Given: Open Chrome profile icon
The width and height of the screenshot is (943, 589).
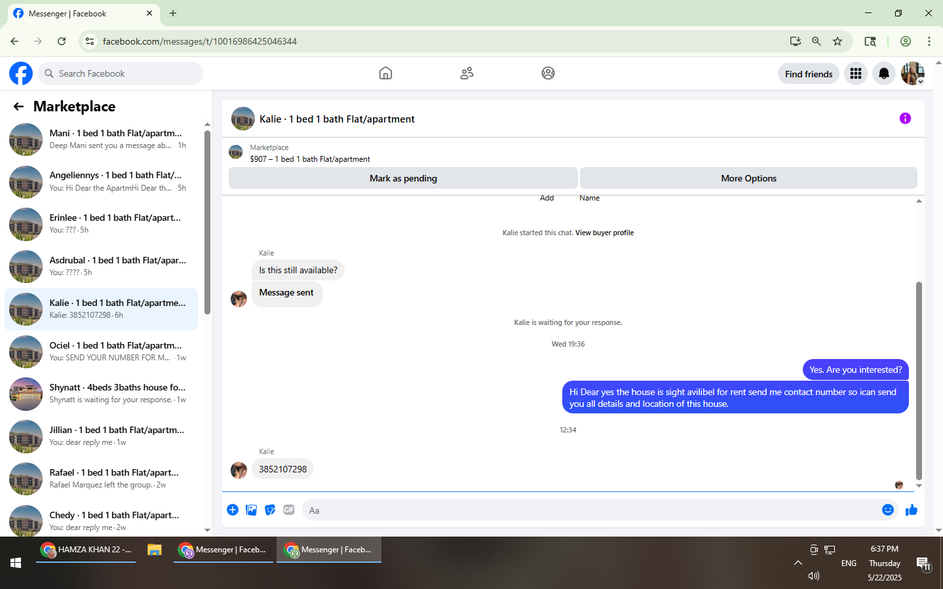Looking at the screenshot, I should click(x=906, y=41).
